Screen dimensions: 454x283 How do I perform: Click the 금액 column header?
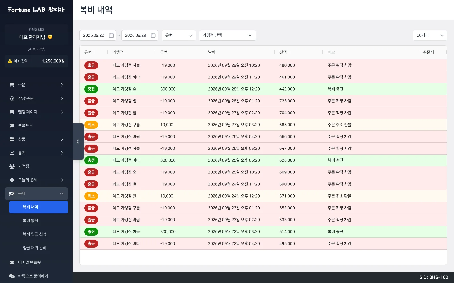point(164,52)
